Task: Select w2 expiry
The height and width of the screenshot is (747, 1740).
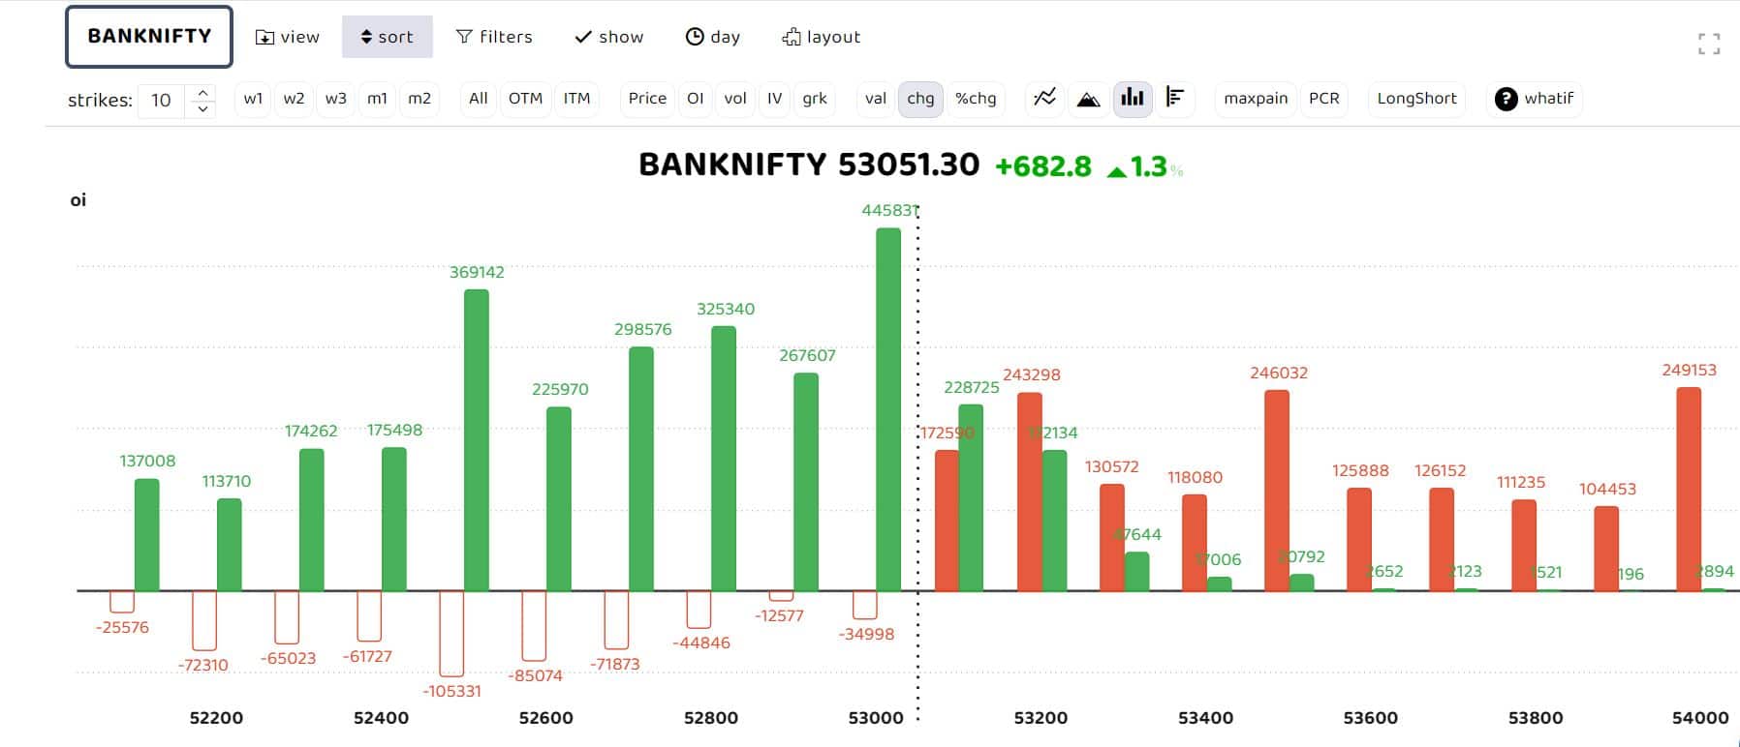Action: (295, 99)
